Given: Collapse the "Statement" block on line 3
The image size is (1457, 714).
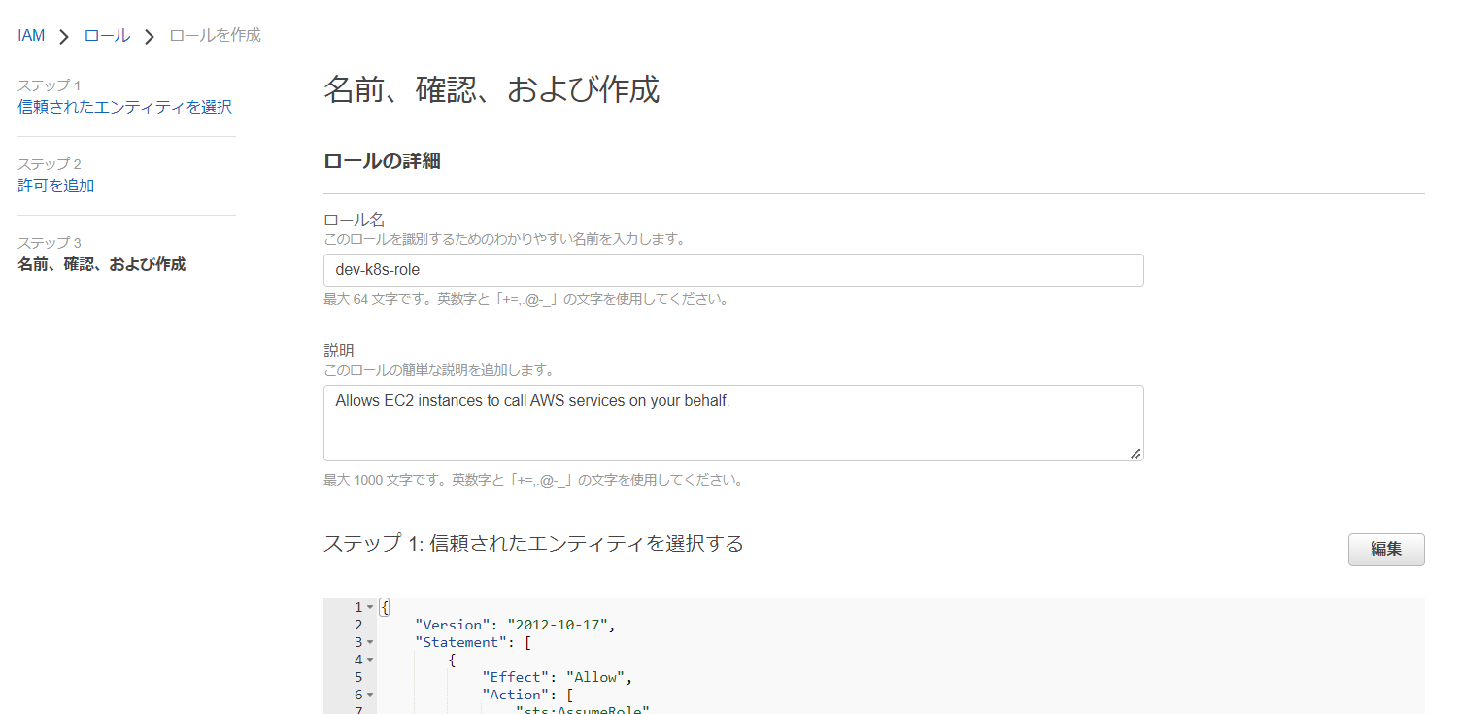Looking at the screenshot, I should tap(370, 642).
